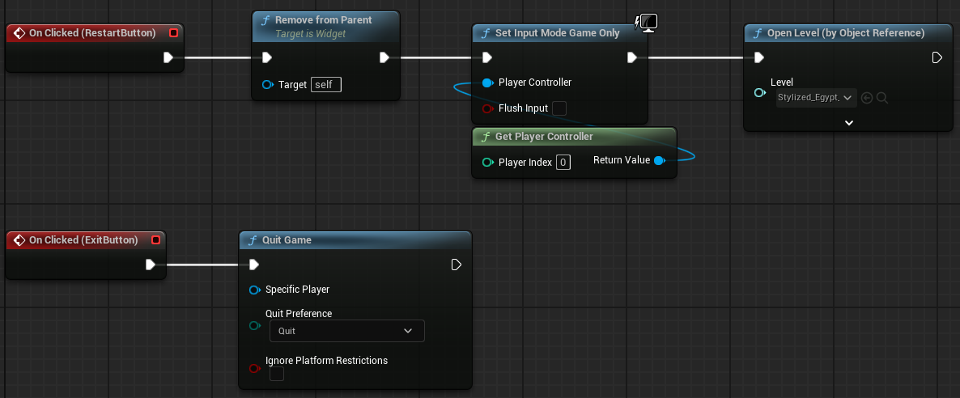The image size is (960, 398).
Task: Open the Quit Preference dropdown
Action: (x=347, y=331)
